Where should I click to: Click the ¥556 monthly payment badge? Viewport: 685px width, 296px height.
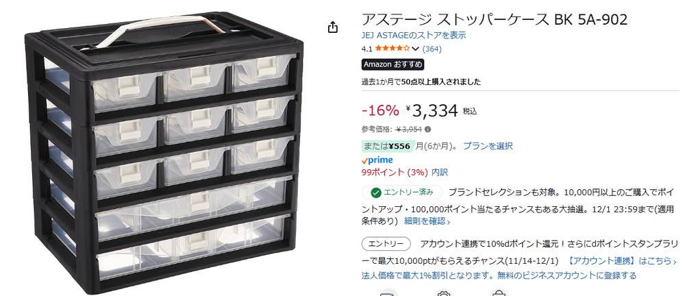point(388,146)
